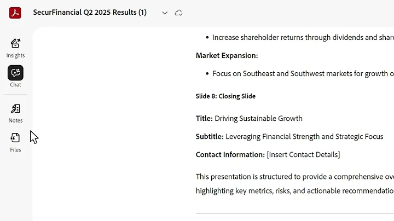The height and width of the screenshot is (221, 394).
Task: Click the SecurFinancial Q2 2025 Results title
Action: pos(90,13)
